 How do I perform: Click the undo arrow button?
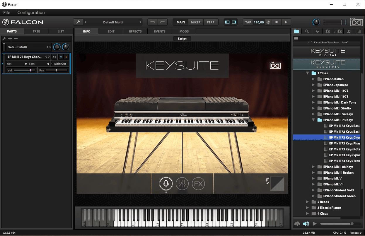153,22
